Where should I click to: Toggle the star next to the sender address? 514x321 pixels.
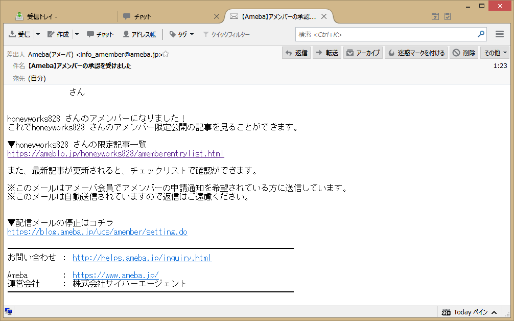coord(166,54)
